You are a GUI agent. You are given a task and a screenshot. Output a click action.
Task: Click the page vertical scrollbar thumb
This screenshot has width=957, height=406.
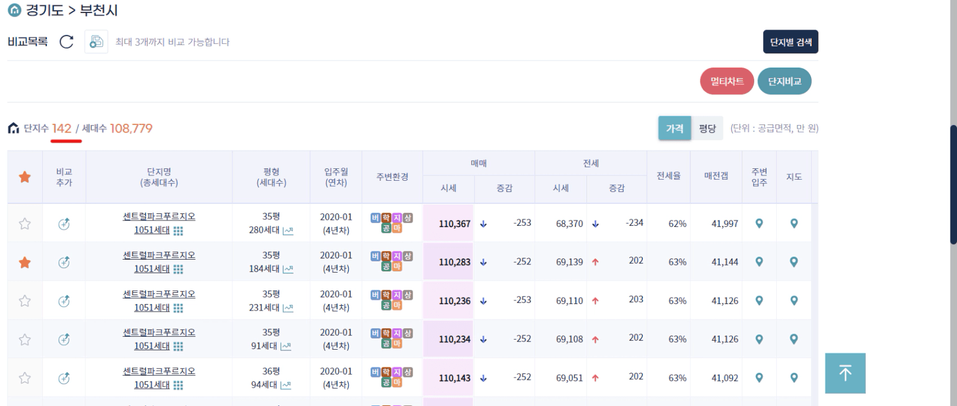click(x=953, y=185)
